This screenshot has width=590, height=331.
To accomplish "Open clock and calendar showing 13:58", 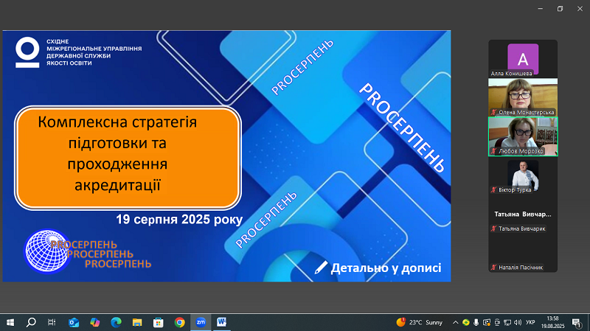I will tap(552, 322).
